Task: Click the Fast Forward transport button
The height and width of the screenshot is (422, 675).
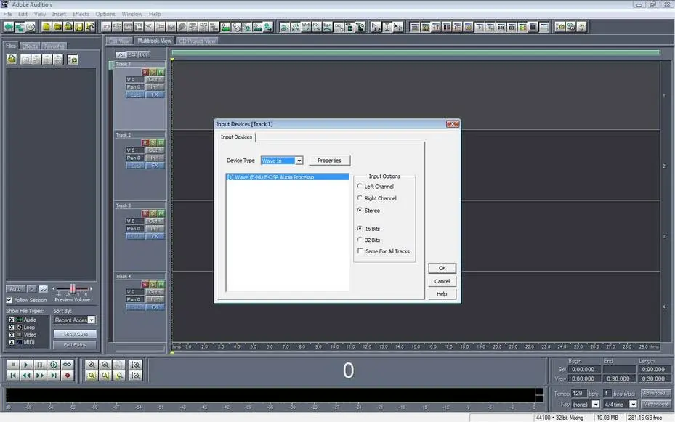Action: click(40, 376)
